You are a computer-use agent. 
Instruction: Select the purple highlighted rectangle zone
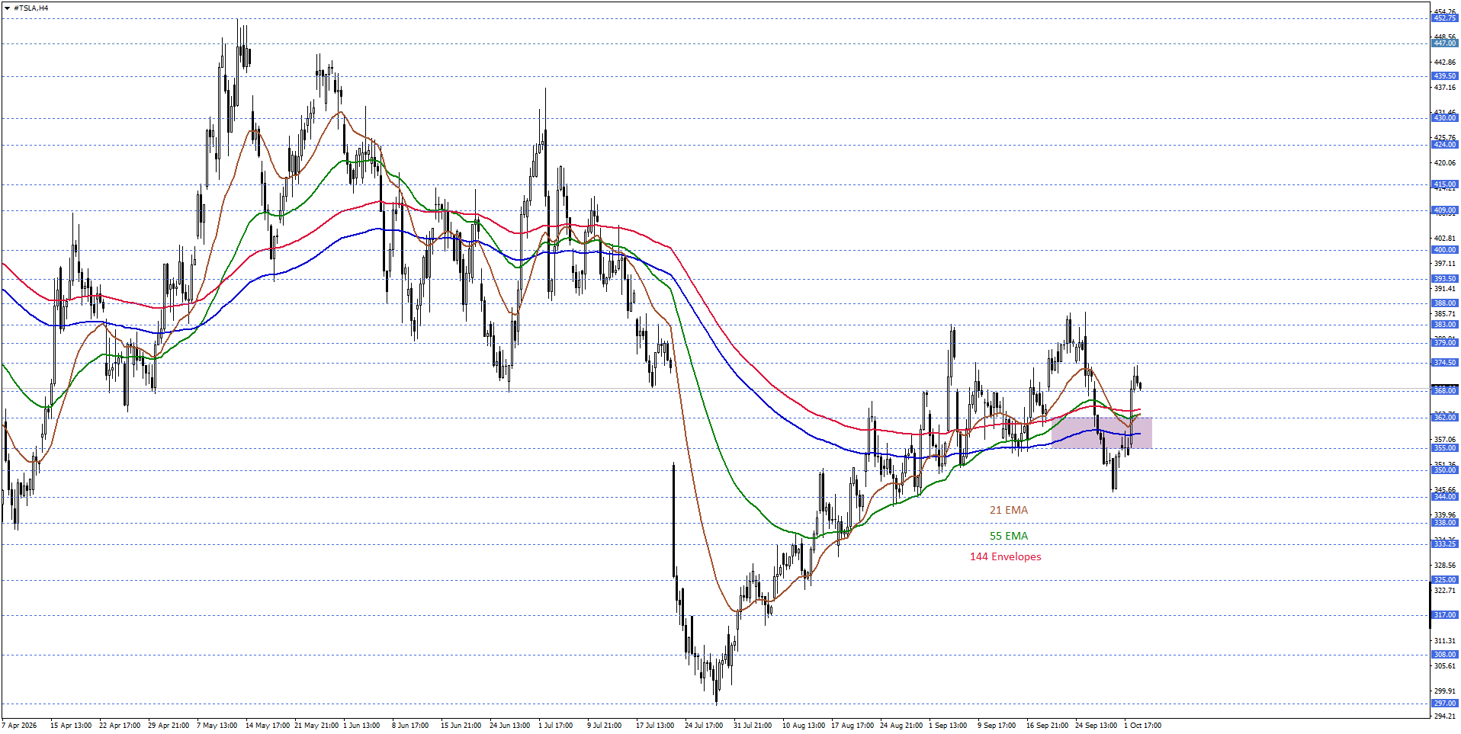[x=1101, y=432]
